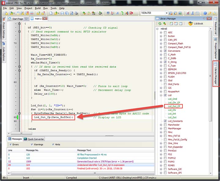Image resolution: width=220 pixels, height=181 pixels.
Task: Switch to the Start Page tab
Action: pos(18,19)
